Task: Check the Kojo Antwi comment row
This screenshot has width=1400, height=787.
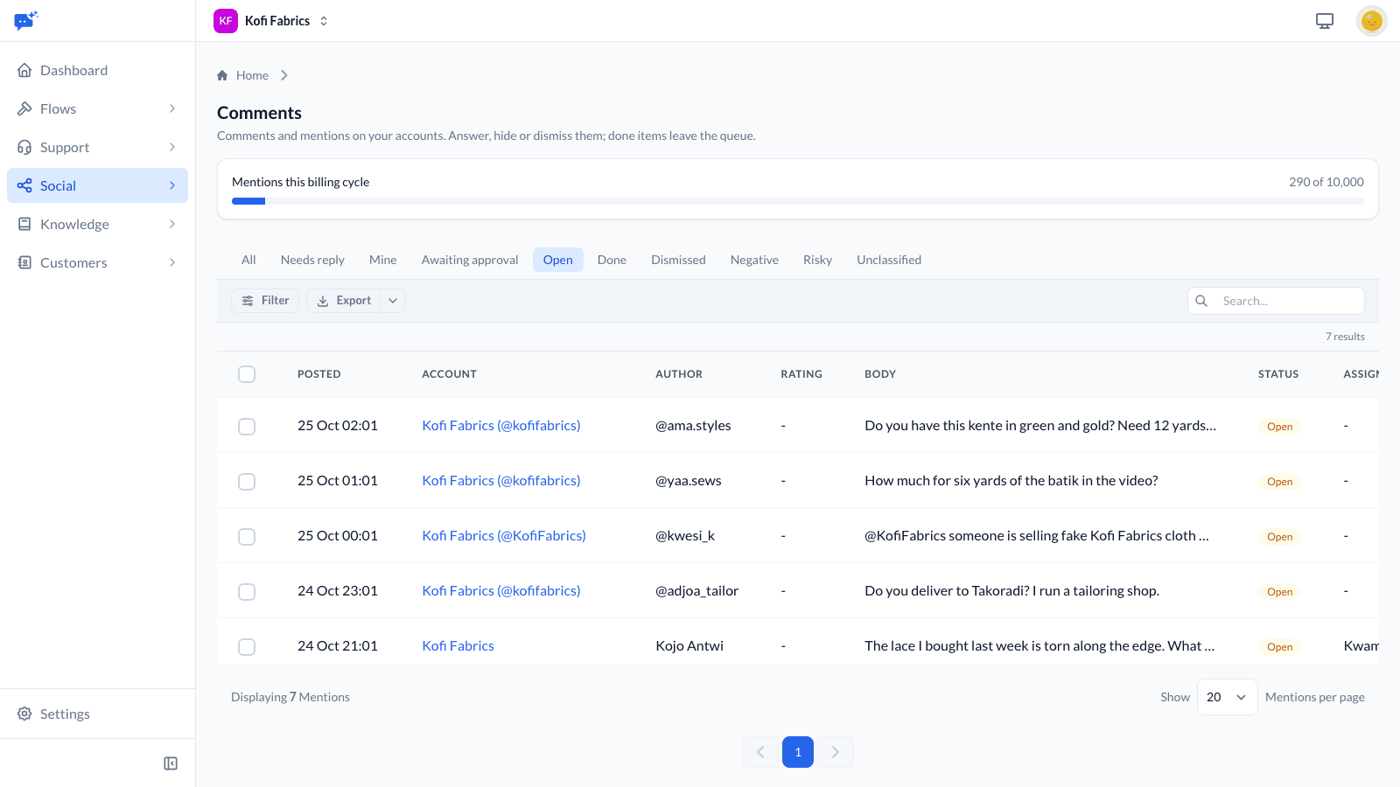Action: click(x=247, y=647)
